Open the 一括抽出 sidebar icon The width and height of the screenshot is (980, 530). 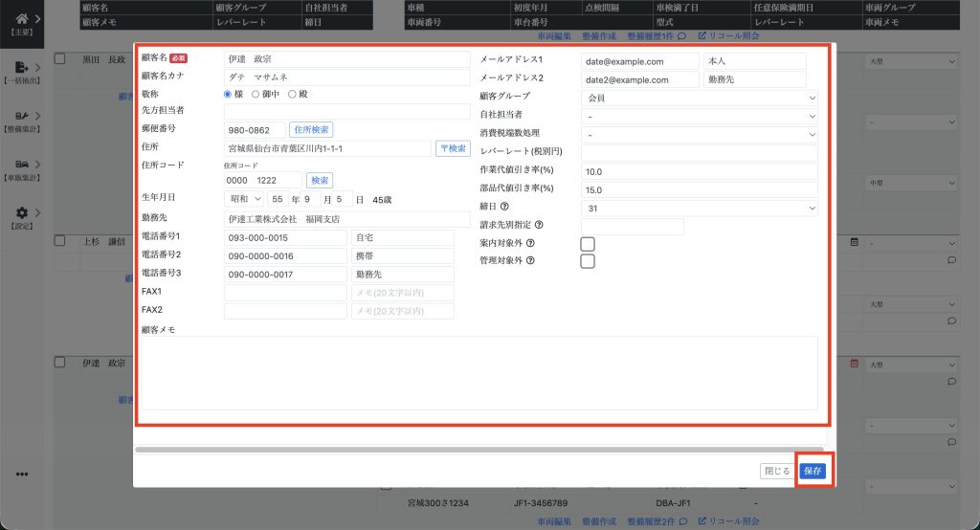click(21, 68)
